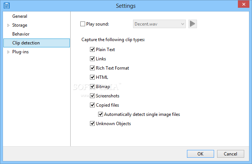Disable Screenshots capture checkbox

click(x=92, y=96)
